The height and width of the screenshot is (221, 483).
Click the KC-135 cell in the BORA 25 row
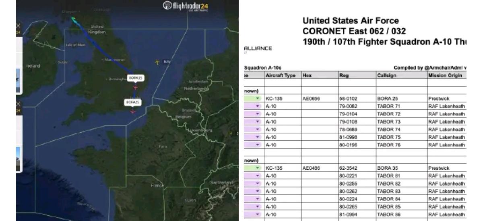283,98
